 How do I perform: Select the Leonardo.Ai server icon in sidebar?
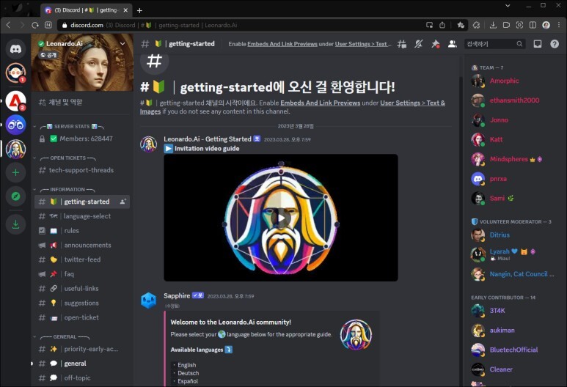pyautogui.click(x=15, y=150)
